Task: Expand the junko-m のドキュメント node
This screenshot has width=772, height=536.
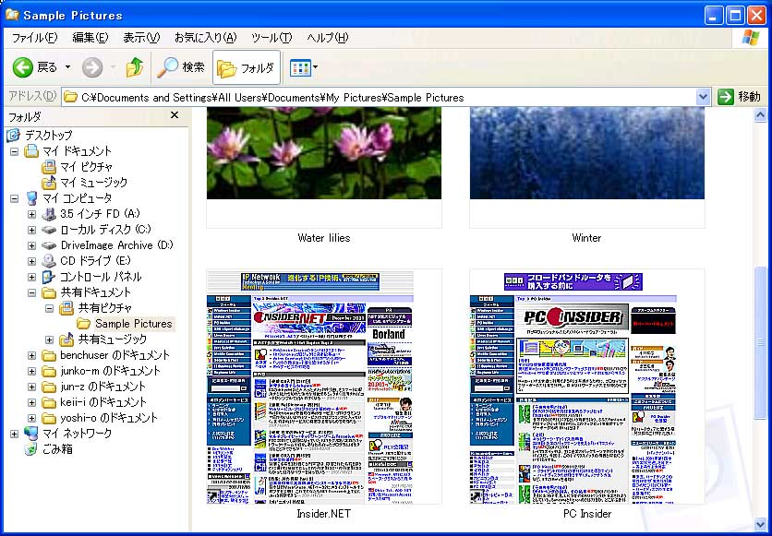Action: coord(32,371)
